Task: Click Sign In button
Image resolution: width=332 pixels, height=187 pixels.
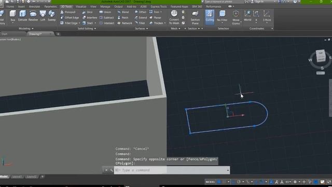Action: click(x=259, y=2)
